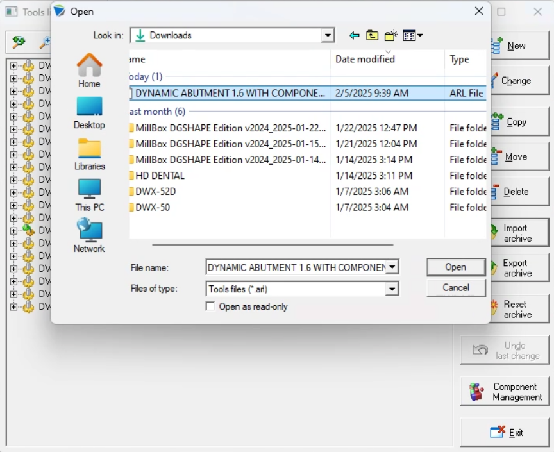Cancel the Open dialog
This screenshot has width=554, height=452.
tap(456, 288)
